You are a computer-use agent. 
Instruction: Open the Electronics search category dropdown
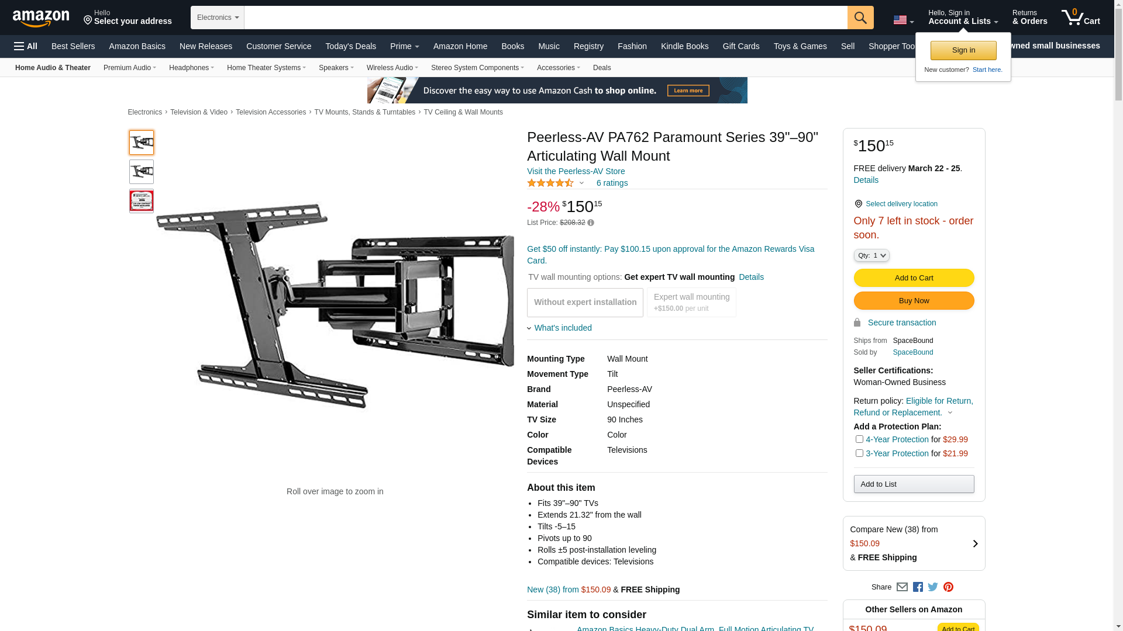click(218, 18)
